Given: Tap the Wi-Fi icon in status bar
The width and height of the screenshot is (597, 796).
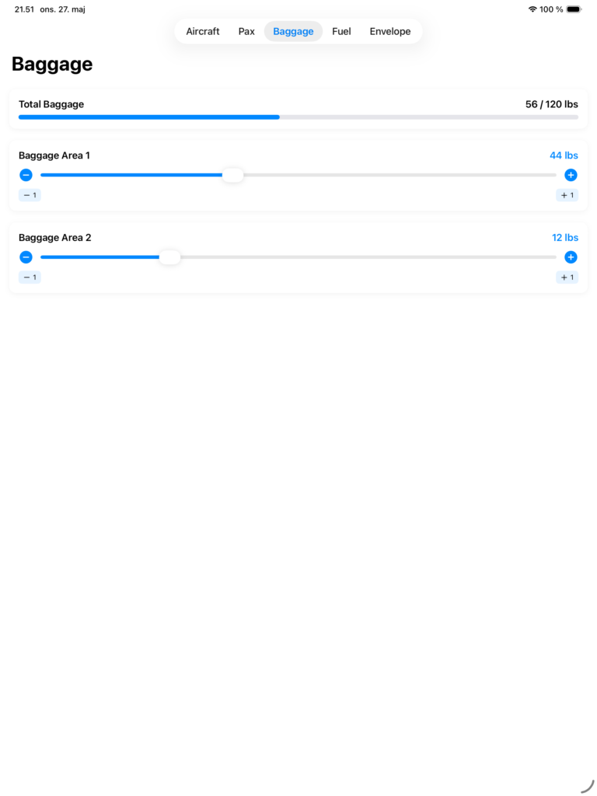Looking at the screenshot, I should tap(532, 9).
